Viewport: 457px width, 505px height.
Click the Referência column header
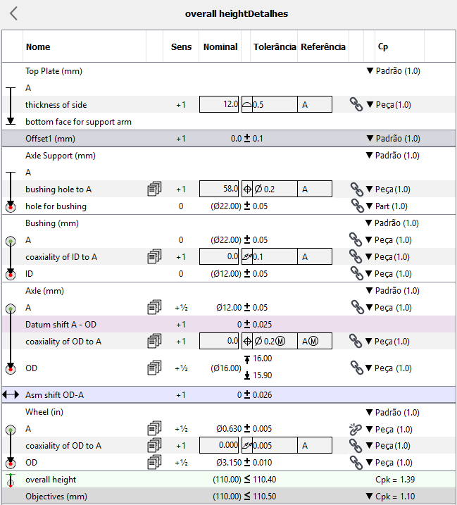coord(323,47)
